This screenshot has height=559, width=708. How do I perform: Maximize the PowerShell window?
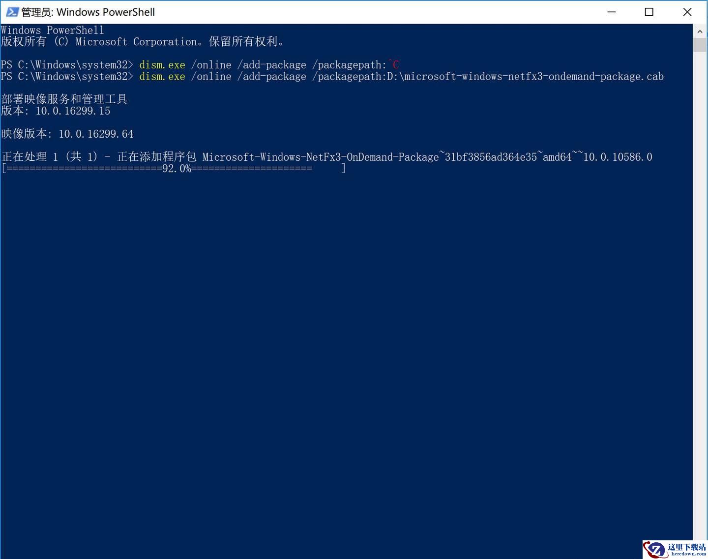point(649,12)
